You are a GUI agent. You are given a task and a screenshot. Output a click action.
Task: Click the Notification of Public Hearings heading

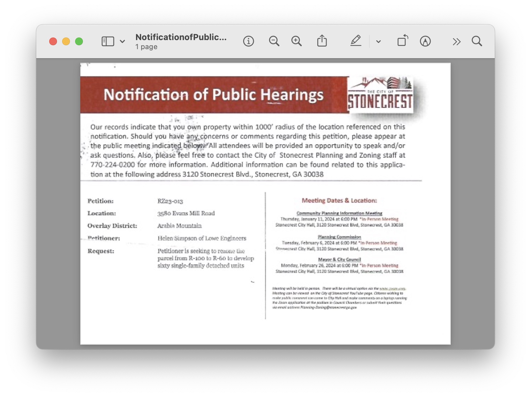pos(213,95)
